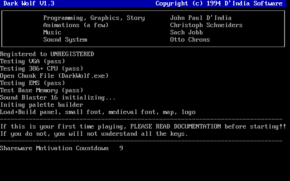Click 'Sound Blaster 16 initializing...' line
Viewport: 290px width, 181px height.
coord(58,98)
